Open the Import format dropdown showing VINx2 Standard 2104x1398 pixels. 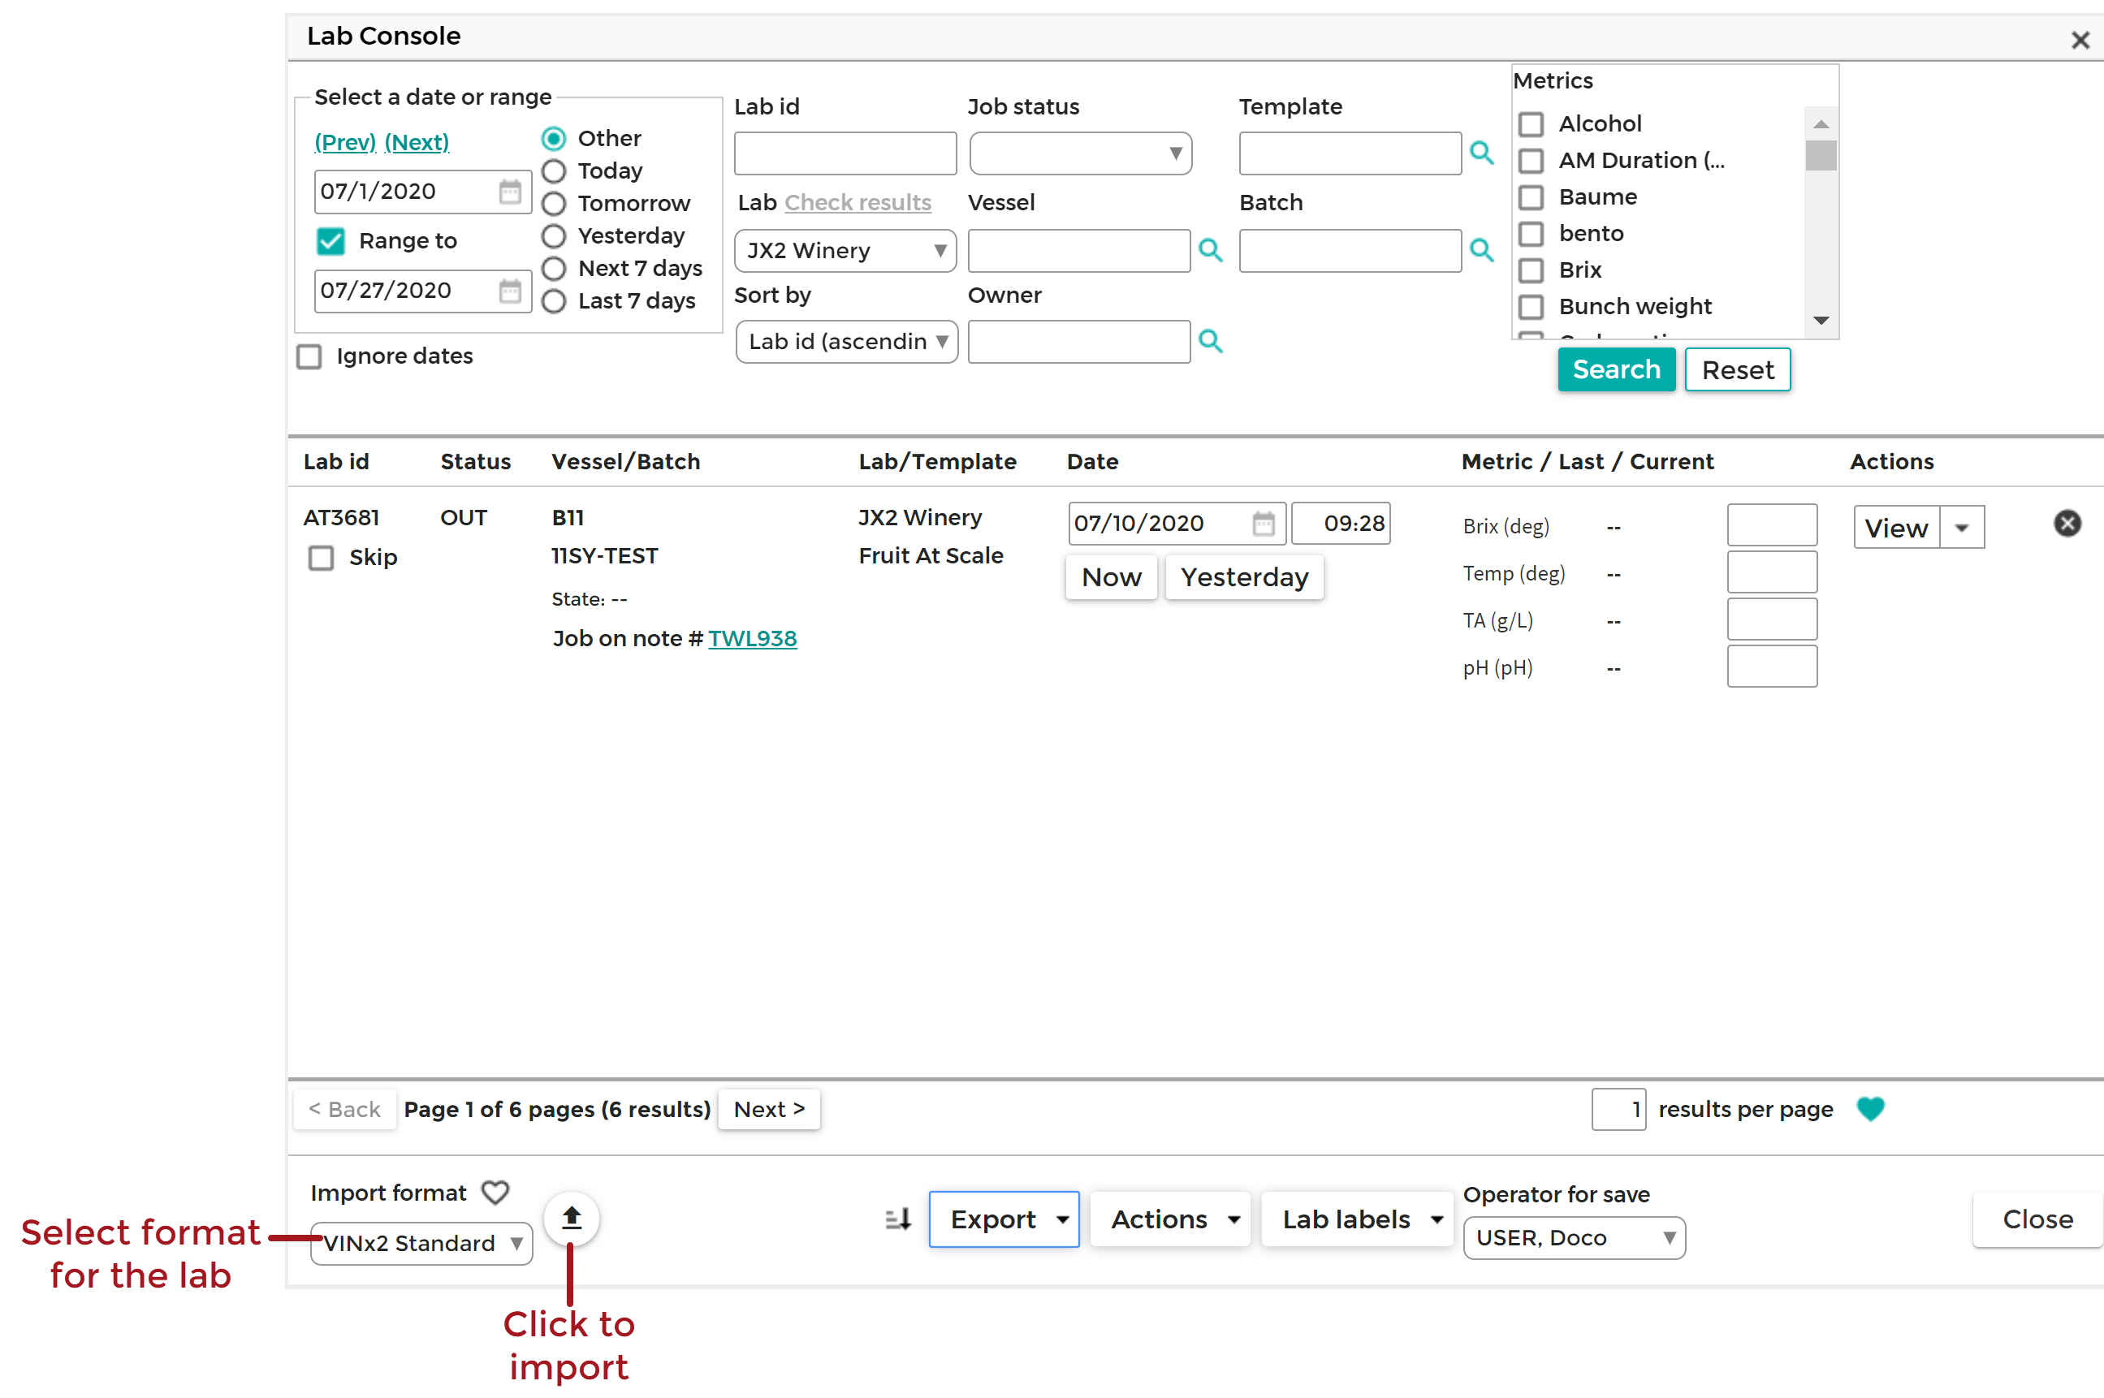[x=421, y=1243]
